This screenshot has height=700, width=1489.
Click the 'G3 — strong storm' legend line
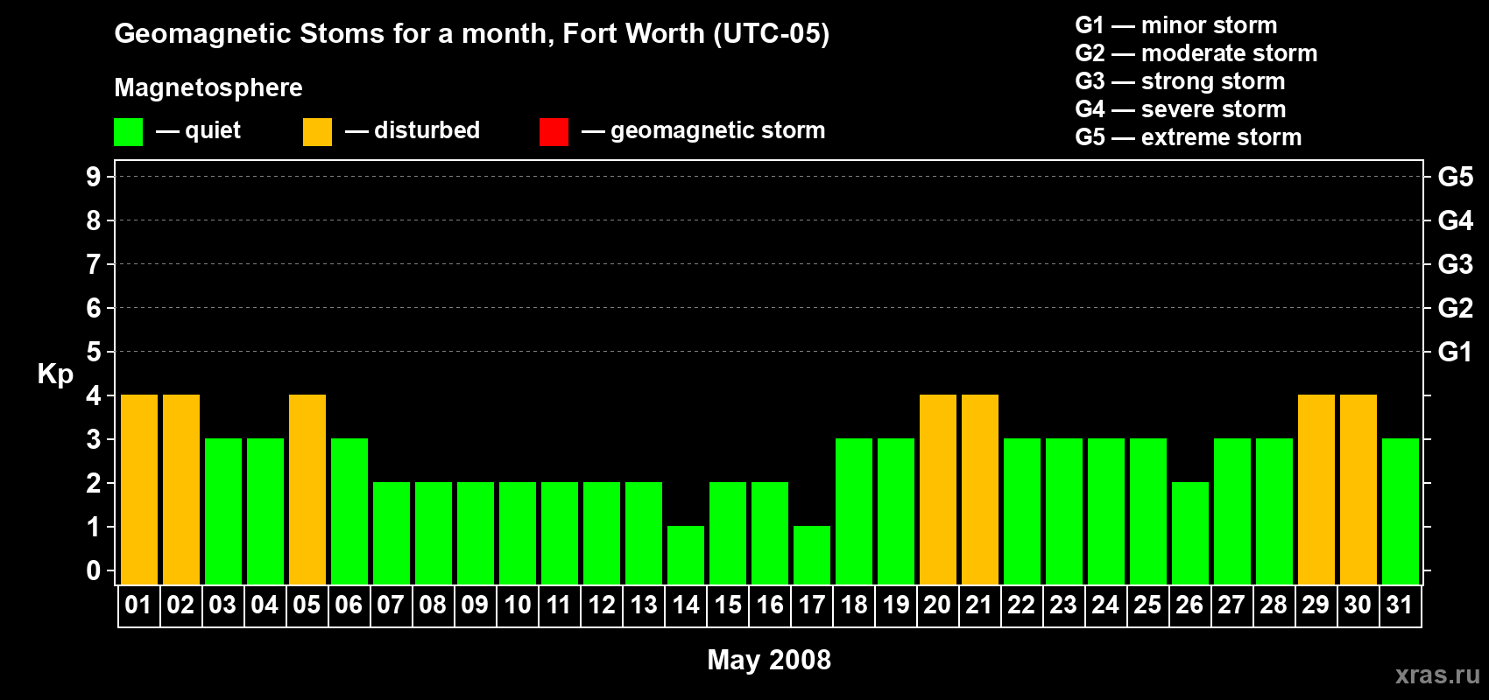1180,81
